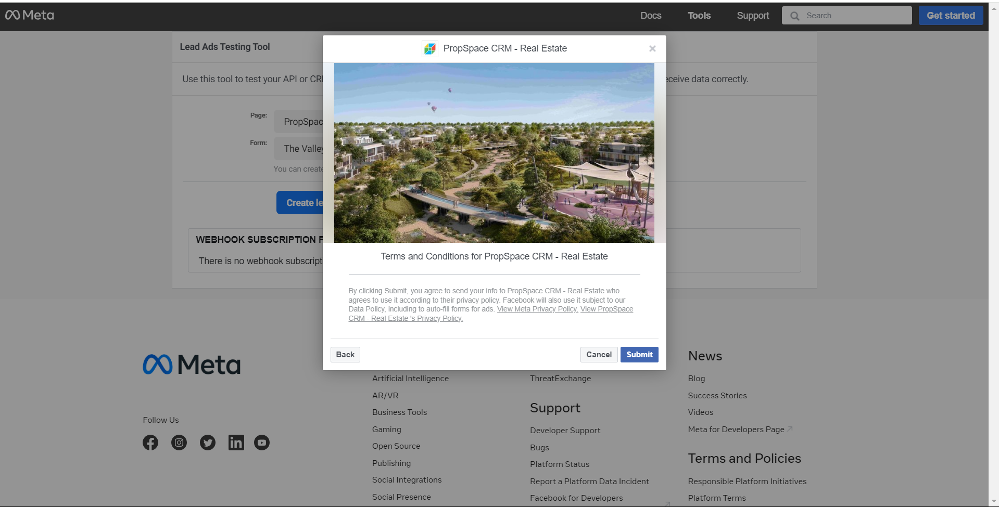Open Report a Platform Data Incident
Image resolution: width=999 pixels, height=507 pixels.
(x=589, y=482)
